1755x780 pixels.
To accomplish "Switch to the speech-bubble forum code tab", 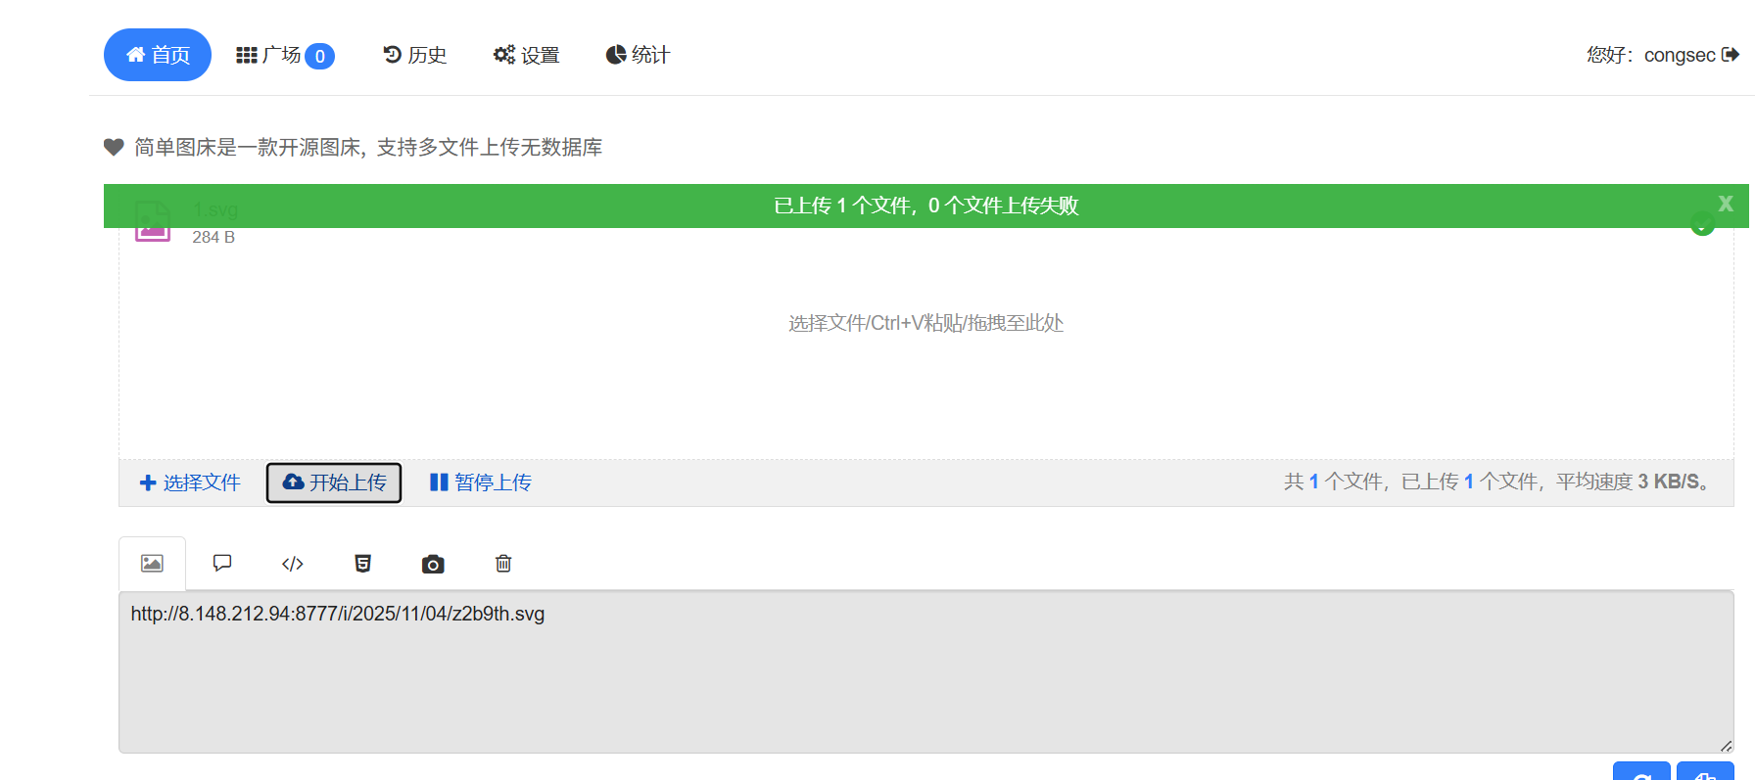I will (222, 564).
